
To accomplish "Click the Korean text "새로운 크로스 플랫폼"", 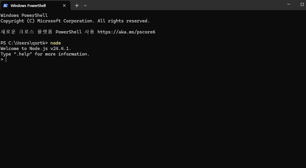I will (26, 32).
